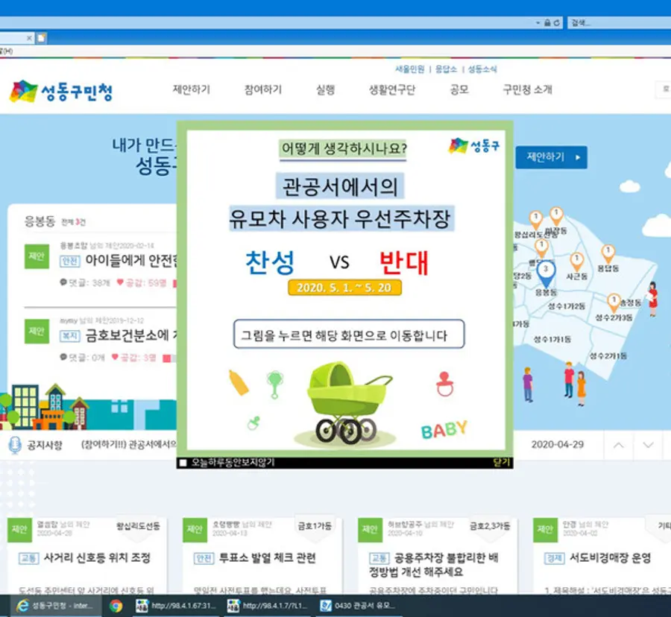Click the microphone icon beside 공지사항
This screenshot has height=617, width=671.
[15, 445]
